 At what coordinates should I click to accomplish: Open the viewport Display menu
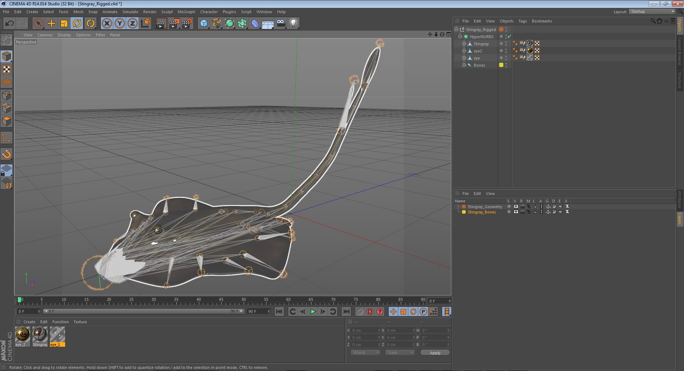(x=64, y=35)
